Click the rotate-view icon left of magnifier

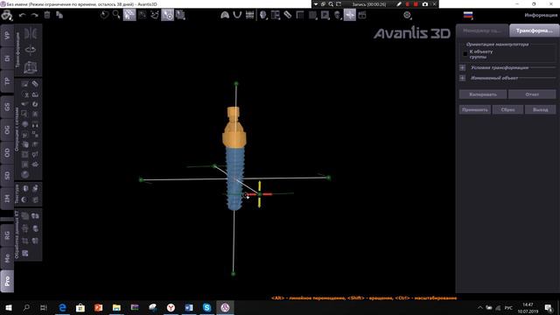tap(104, 15)
